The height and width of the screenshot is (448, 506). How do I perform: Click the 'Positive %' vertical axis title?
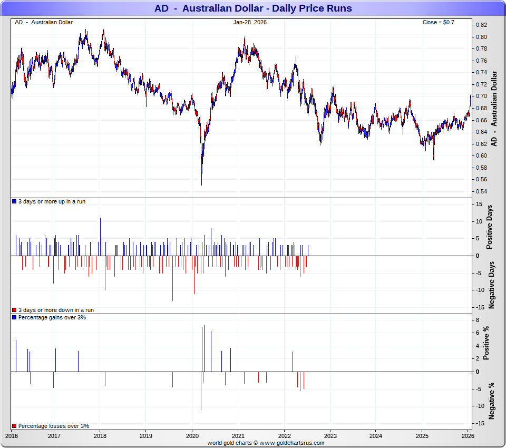486,343
